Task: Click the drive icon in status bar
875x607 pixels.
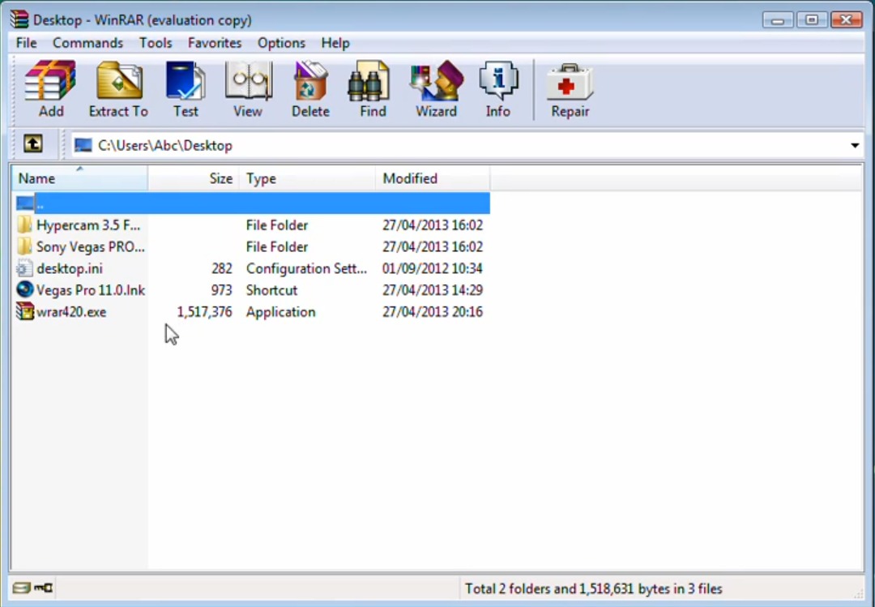Action: click(21, 588)
